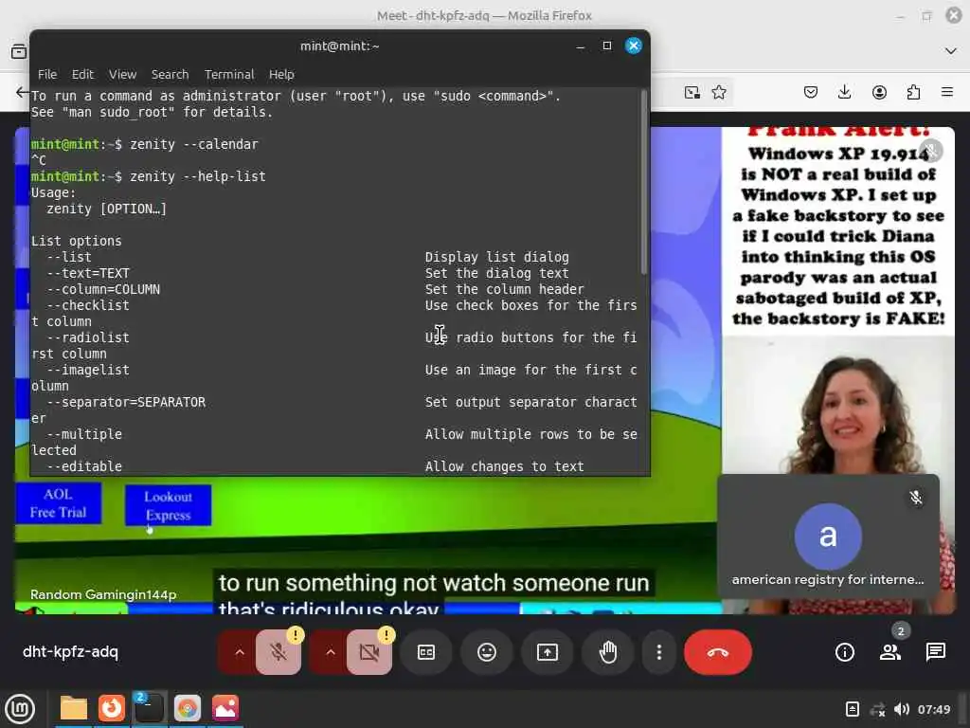Open the emoji reactions button

[487, 652]
